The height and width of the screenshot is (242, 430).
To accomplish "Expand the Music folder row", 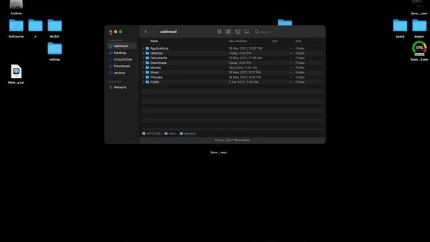I will [x=144, y=73].
